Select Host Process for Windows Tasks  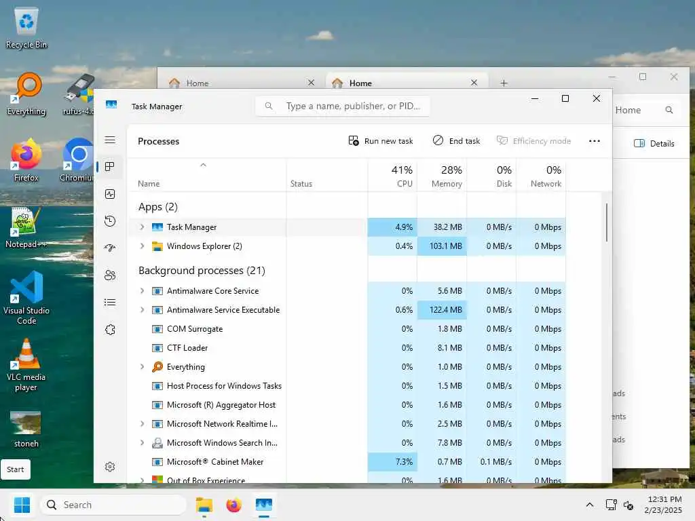347,386
